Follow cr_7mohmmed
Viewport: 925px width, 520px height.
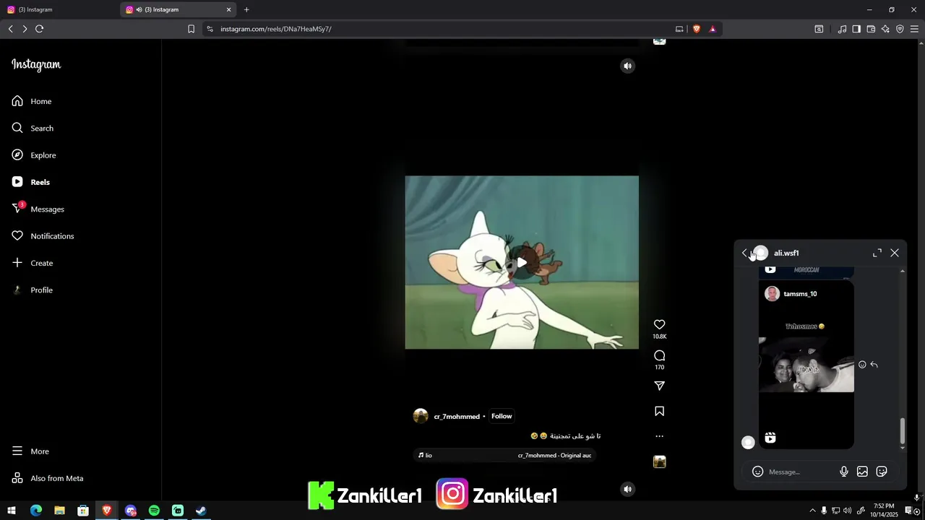[x=502, y=416]
